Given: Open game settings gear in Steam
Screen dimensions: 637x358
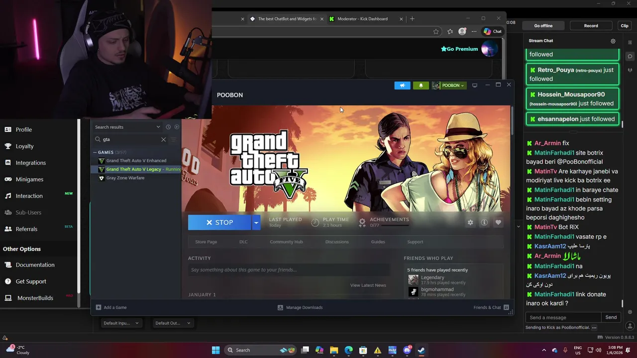Looking at the screenshot, I should [470, 223].
